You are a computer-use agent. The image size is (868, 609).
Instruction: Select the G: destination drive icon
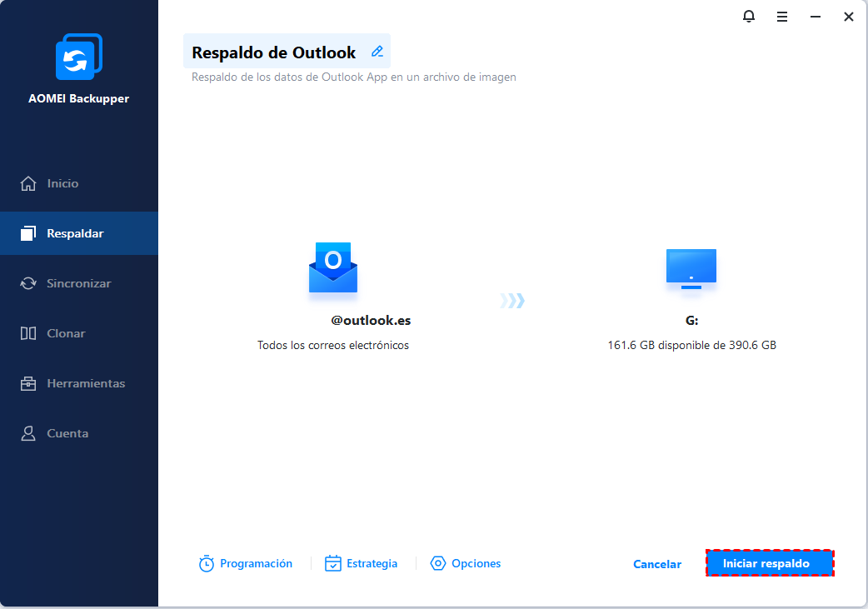[691, 268]
